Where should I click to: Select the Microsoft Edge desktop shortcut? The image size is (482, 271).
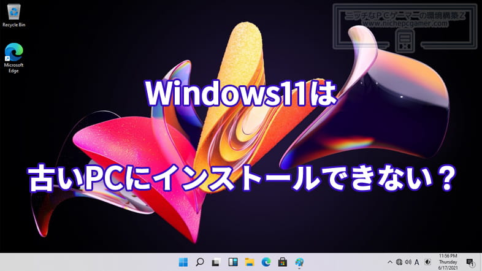coord(13,58)
